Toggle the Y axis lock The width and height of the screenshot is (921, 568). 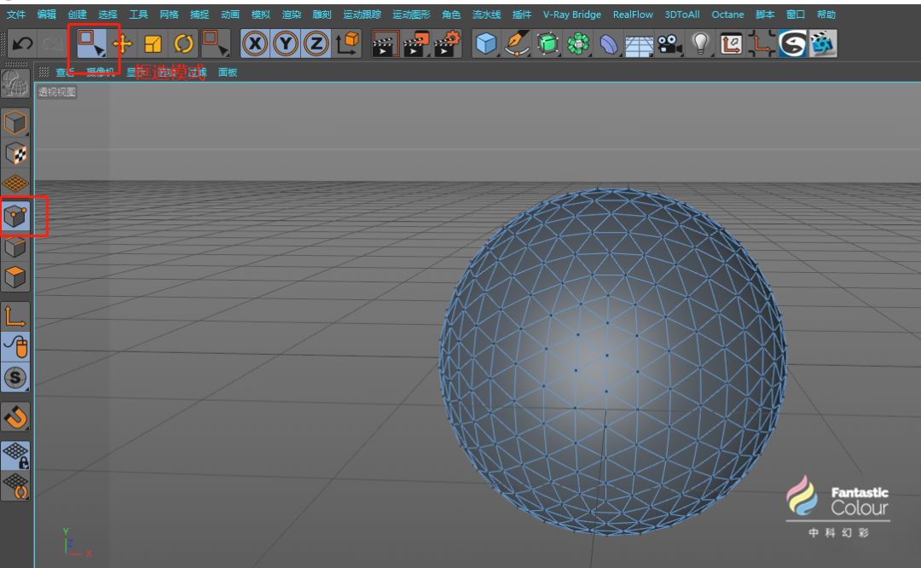286,43
